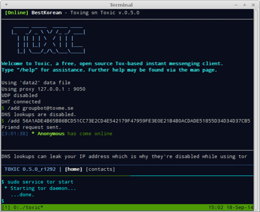Click the 'UDP disabled' line
This screenshot has width=260, height=212.
(x=19, y=95)
